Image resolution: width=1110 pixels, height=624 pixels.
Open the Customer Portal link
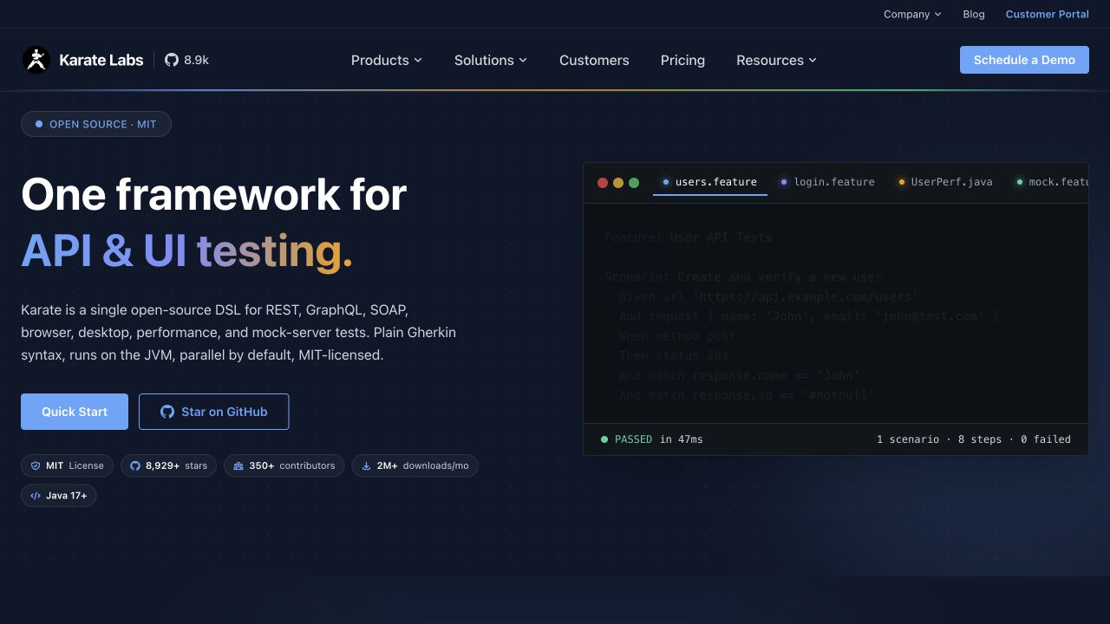(x=1048, y=14)
